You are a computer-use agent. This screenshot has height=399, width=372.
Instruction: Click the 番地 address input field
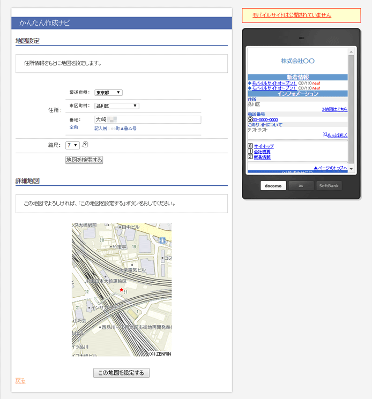147,119
